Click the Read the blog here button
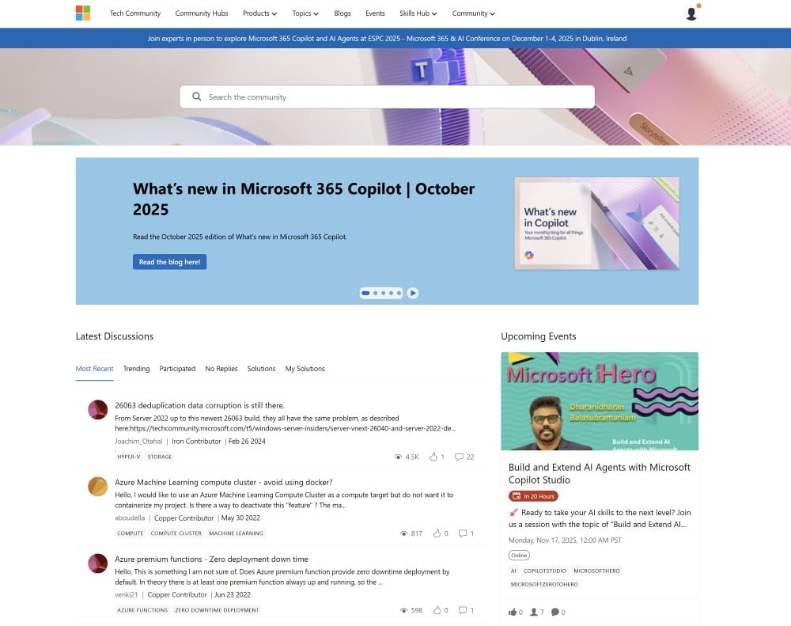 [169, 262]
